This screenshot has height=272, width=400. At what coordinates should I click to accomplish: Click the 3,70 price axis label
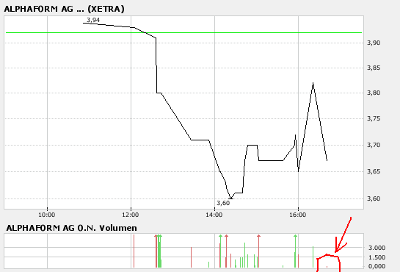coord(374,145)
